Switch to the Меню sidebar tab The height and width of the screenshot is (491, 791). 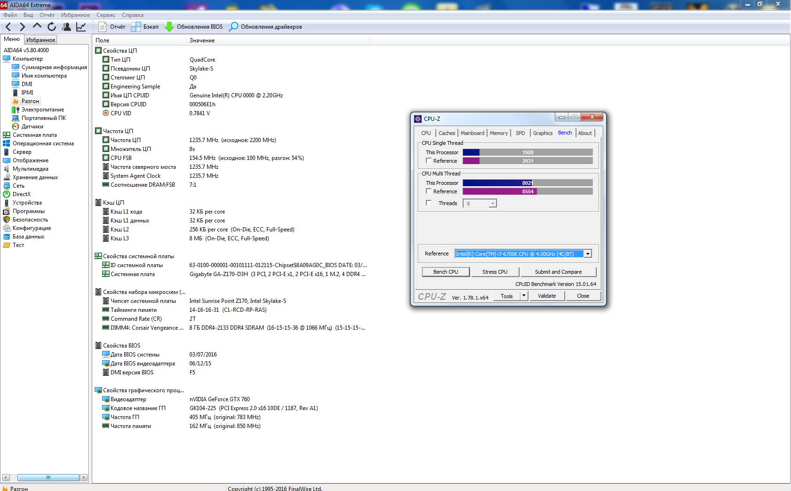(12, 39)
